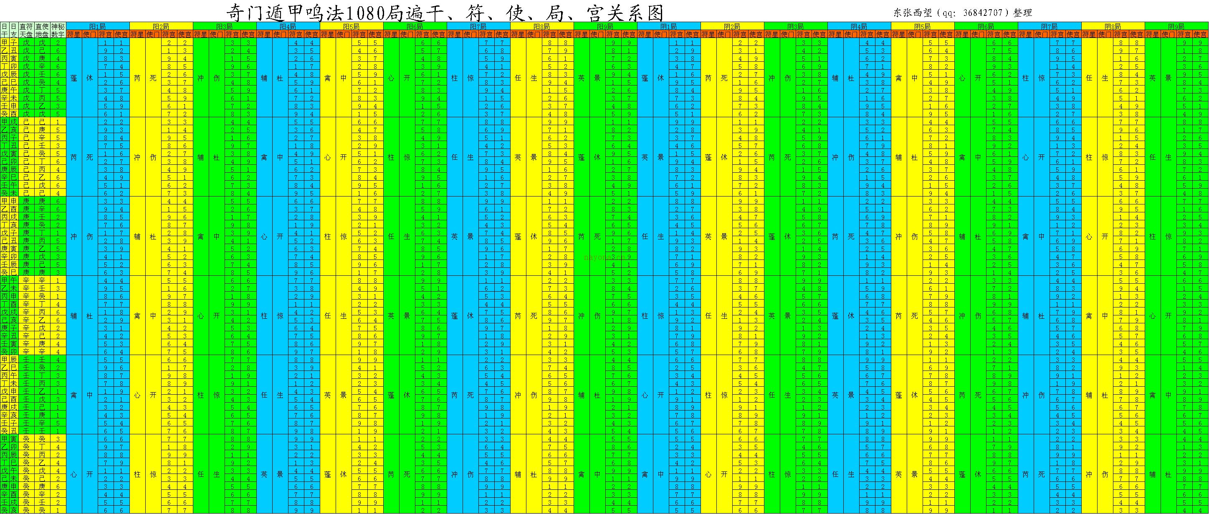Click the 阳8局 group header
Viewport: 1209px width, 514px height.
coord(541,26)
